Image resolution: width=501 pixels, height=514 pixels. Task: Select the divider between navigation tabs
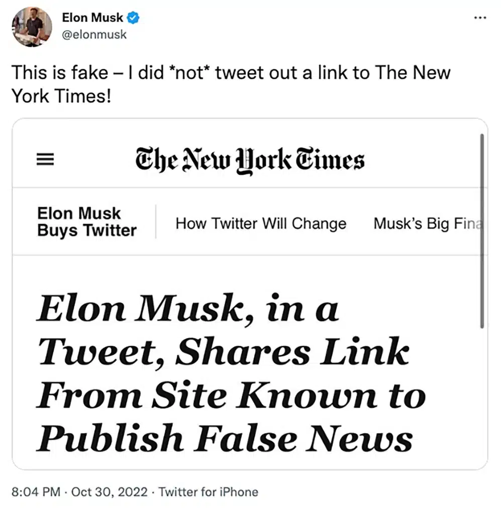(x=156, y=222)
